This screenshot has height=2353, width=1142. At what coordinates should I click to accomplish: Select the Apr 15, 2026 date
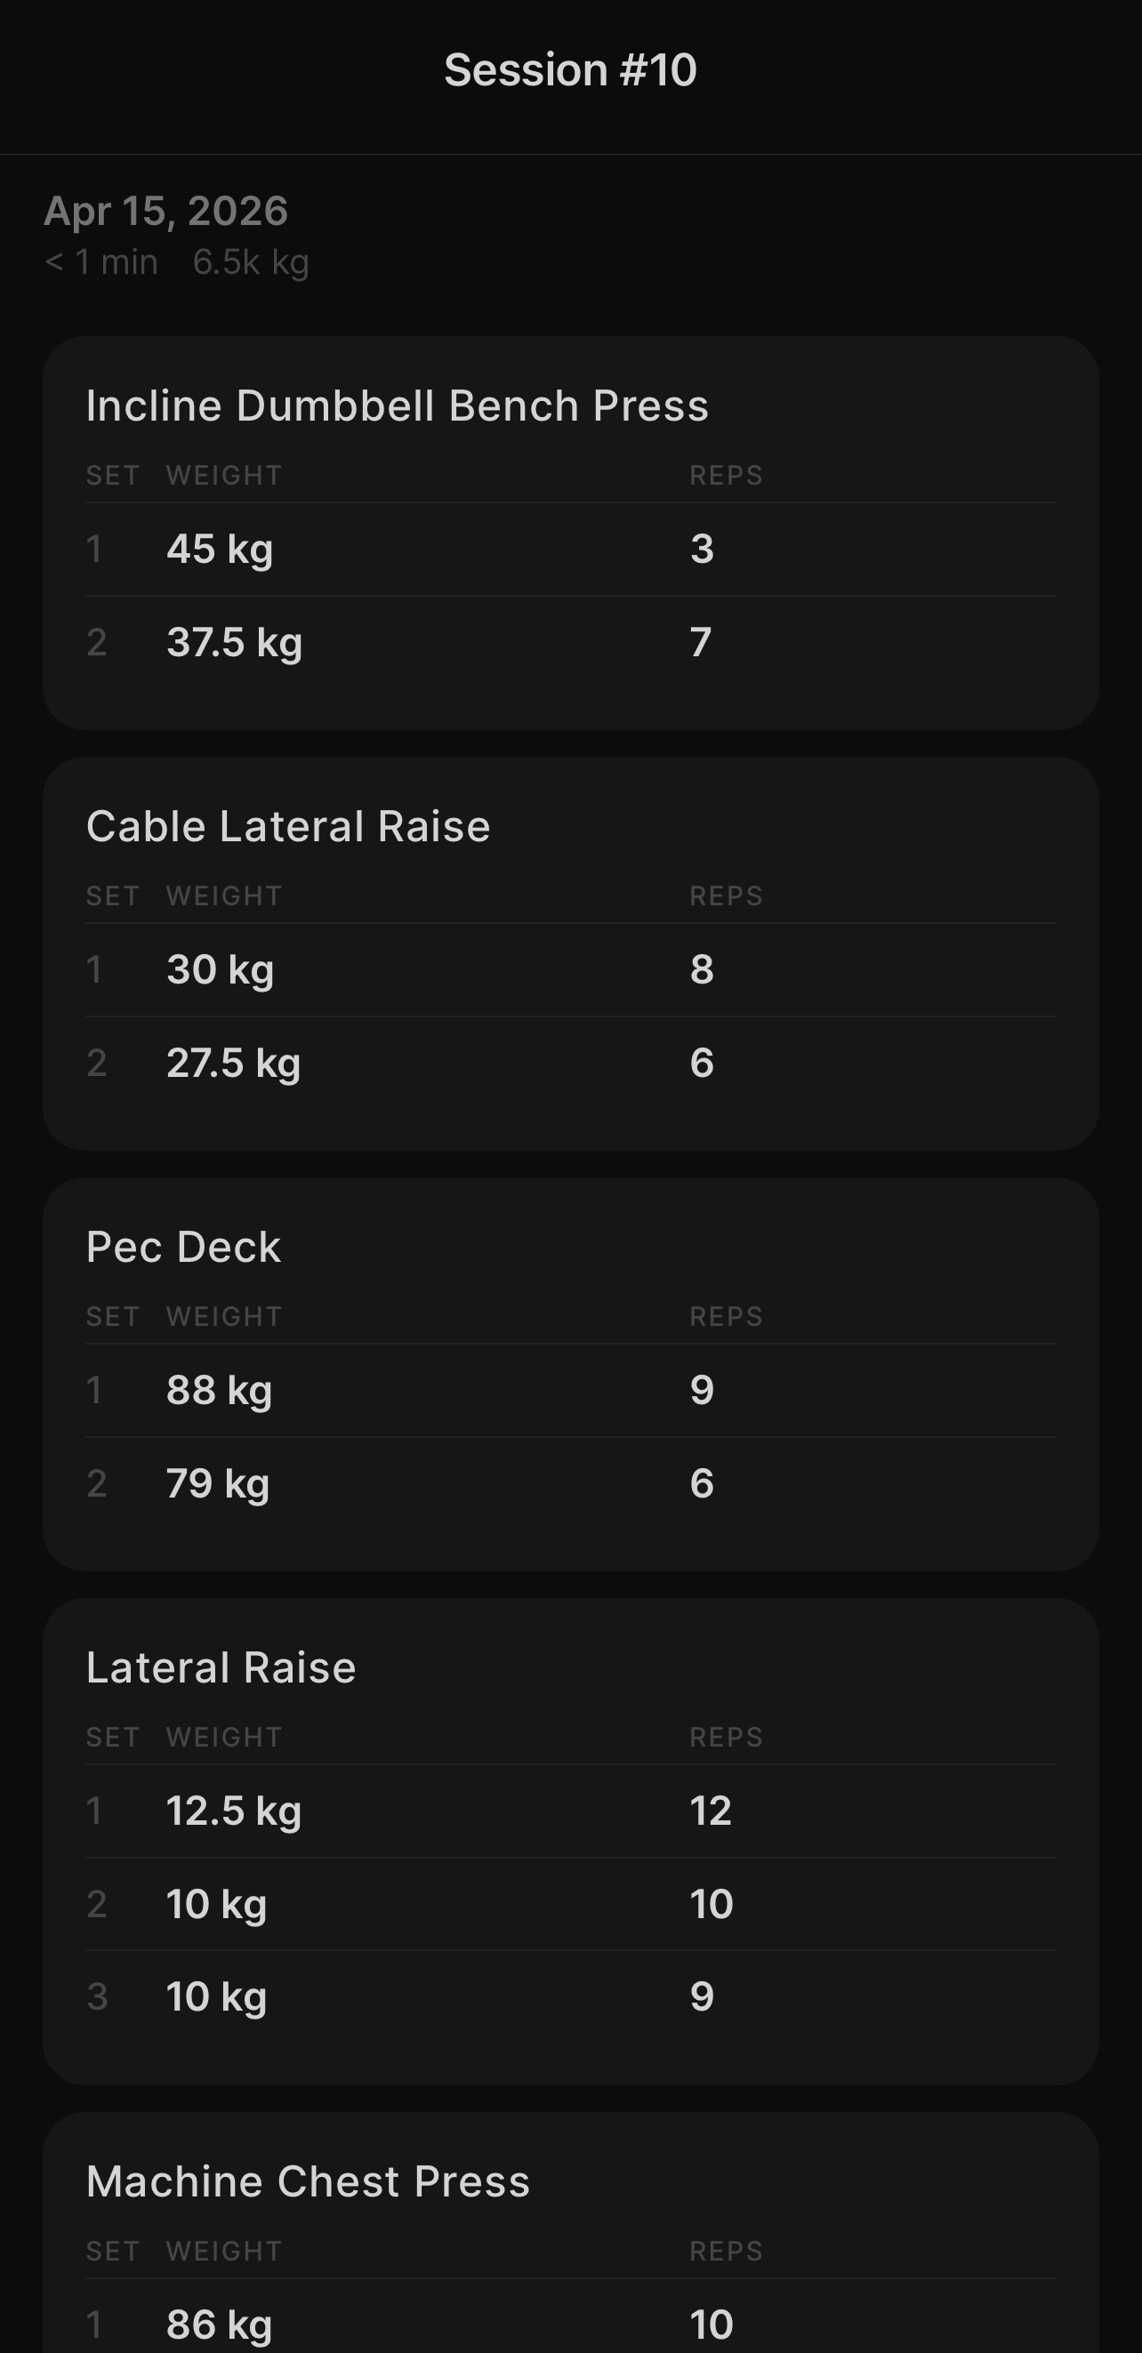pos(166,211)
